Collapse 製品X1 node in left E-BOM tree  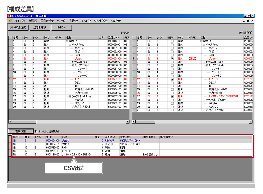pyautogui.click(x=67, y=41)
